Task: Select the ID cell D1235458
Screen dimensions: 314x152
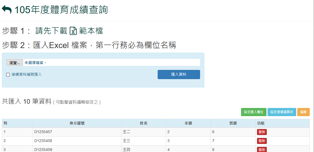Action: coord(43,141)
